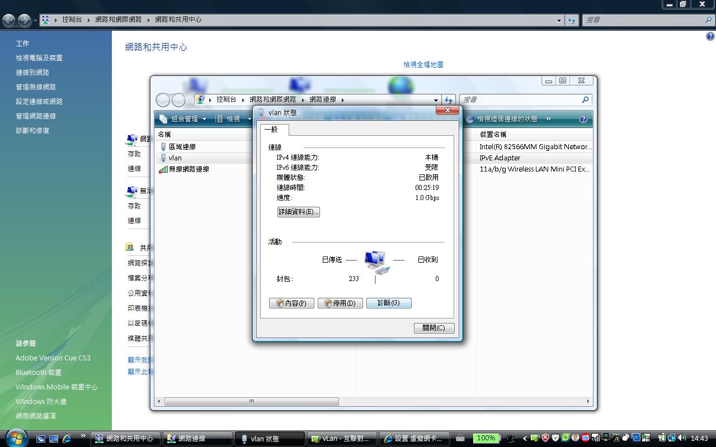This screenshot has width=716, height=447.
Task: Open 檢視 menu in Network Connections toolbar
Action: click(x=233, y=119)
